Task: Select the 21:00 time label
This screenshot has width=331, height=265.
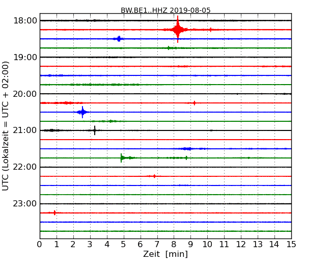Action: (25, 130)
